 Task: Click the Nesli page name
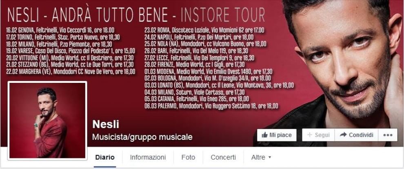click(x=106, y=124)
